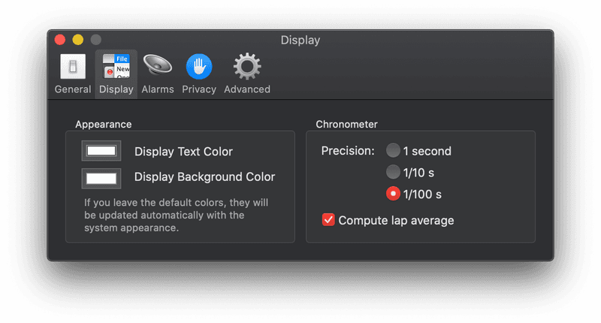Open the Display Background Color well
This screenshot has height=323, width=601.
point(101,178)
